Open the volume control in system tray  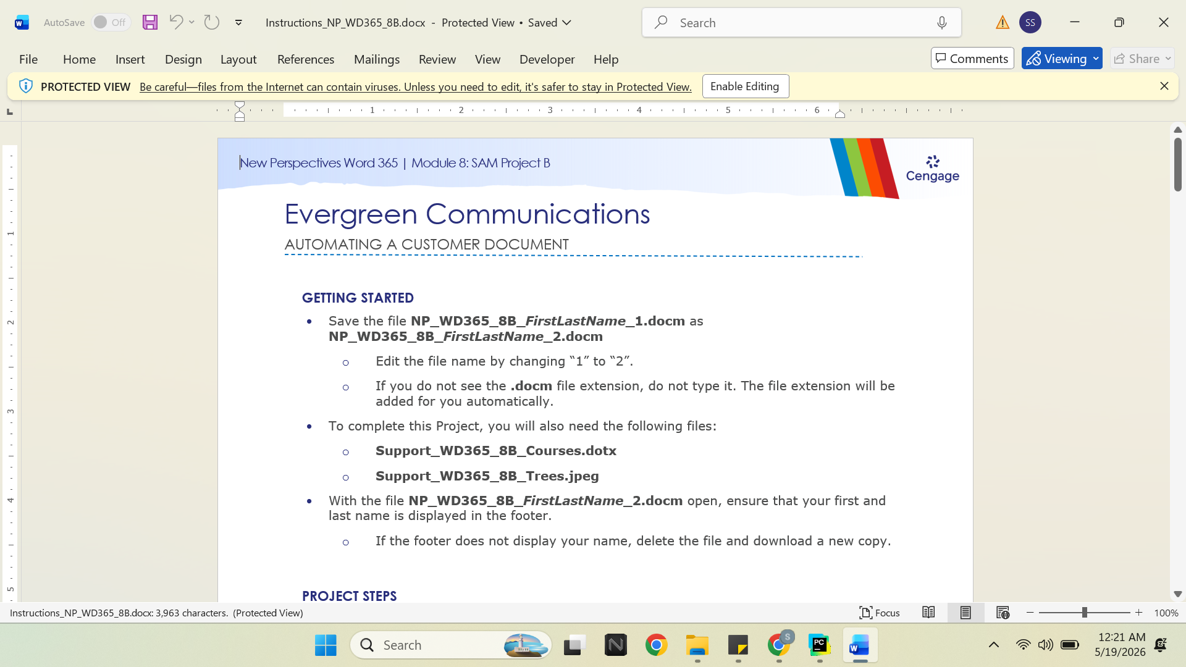(1045, 645)
